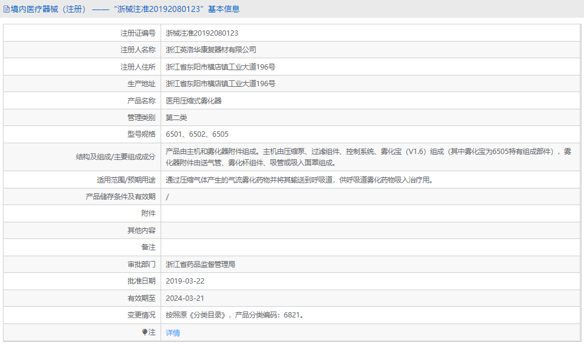Click the 适用范围/预期用途 label
This screenshot has height=346, width=584.
point(126,180)
